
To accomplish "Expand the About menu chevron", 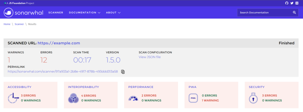I will 119,13.
